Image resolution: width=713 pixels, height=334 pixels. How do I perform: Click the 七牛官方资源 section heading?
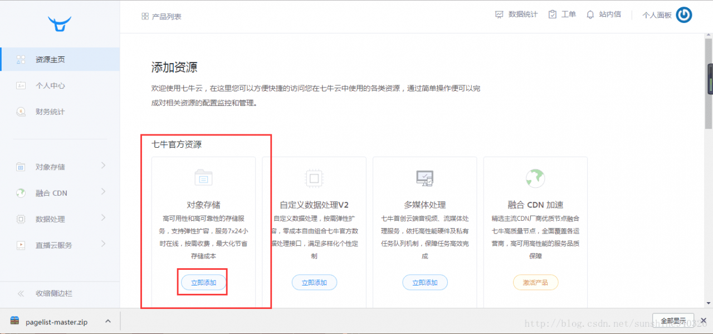click(177, 144)
